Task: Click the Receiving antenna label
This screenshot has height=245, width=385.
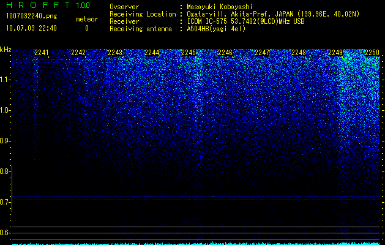Action: pyautogui.click(x=141, y=29)
